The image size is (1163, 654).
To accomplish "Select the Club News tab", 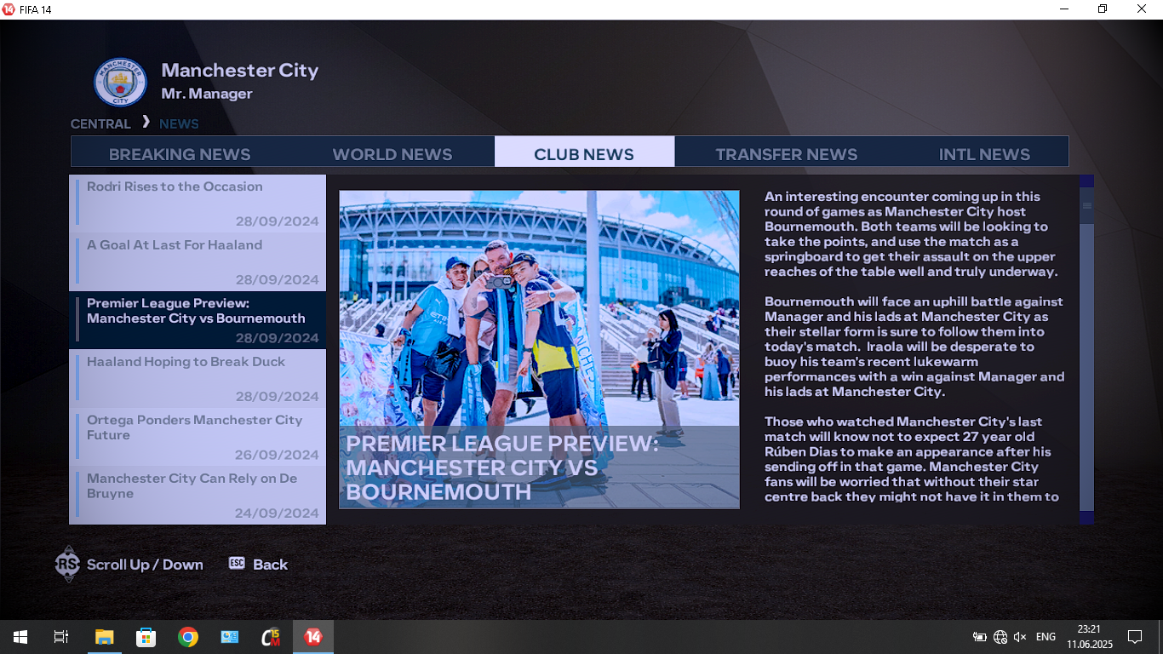I will [584, 152].
